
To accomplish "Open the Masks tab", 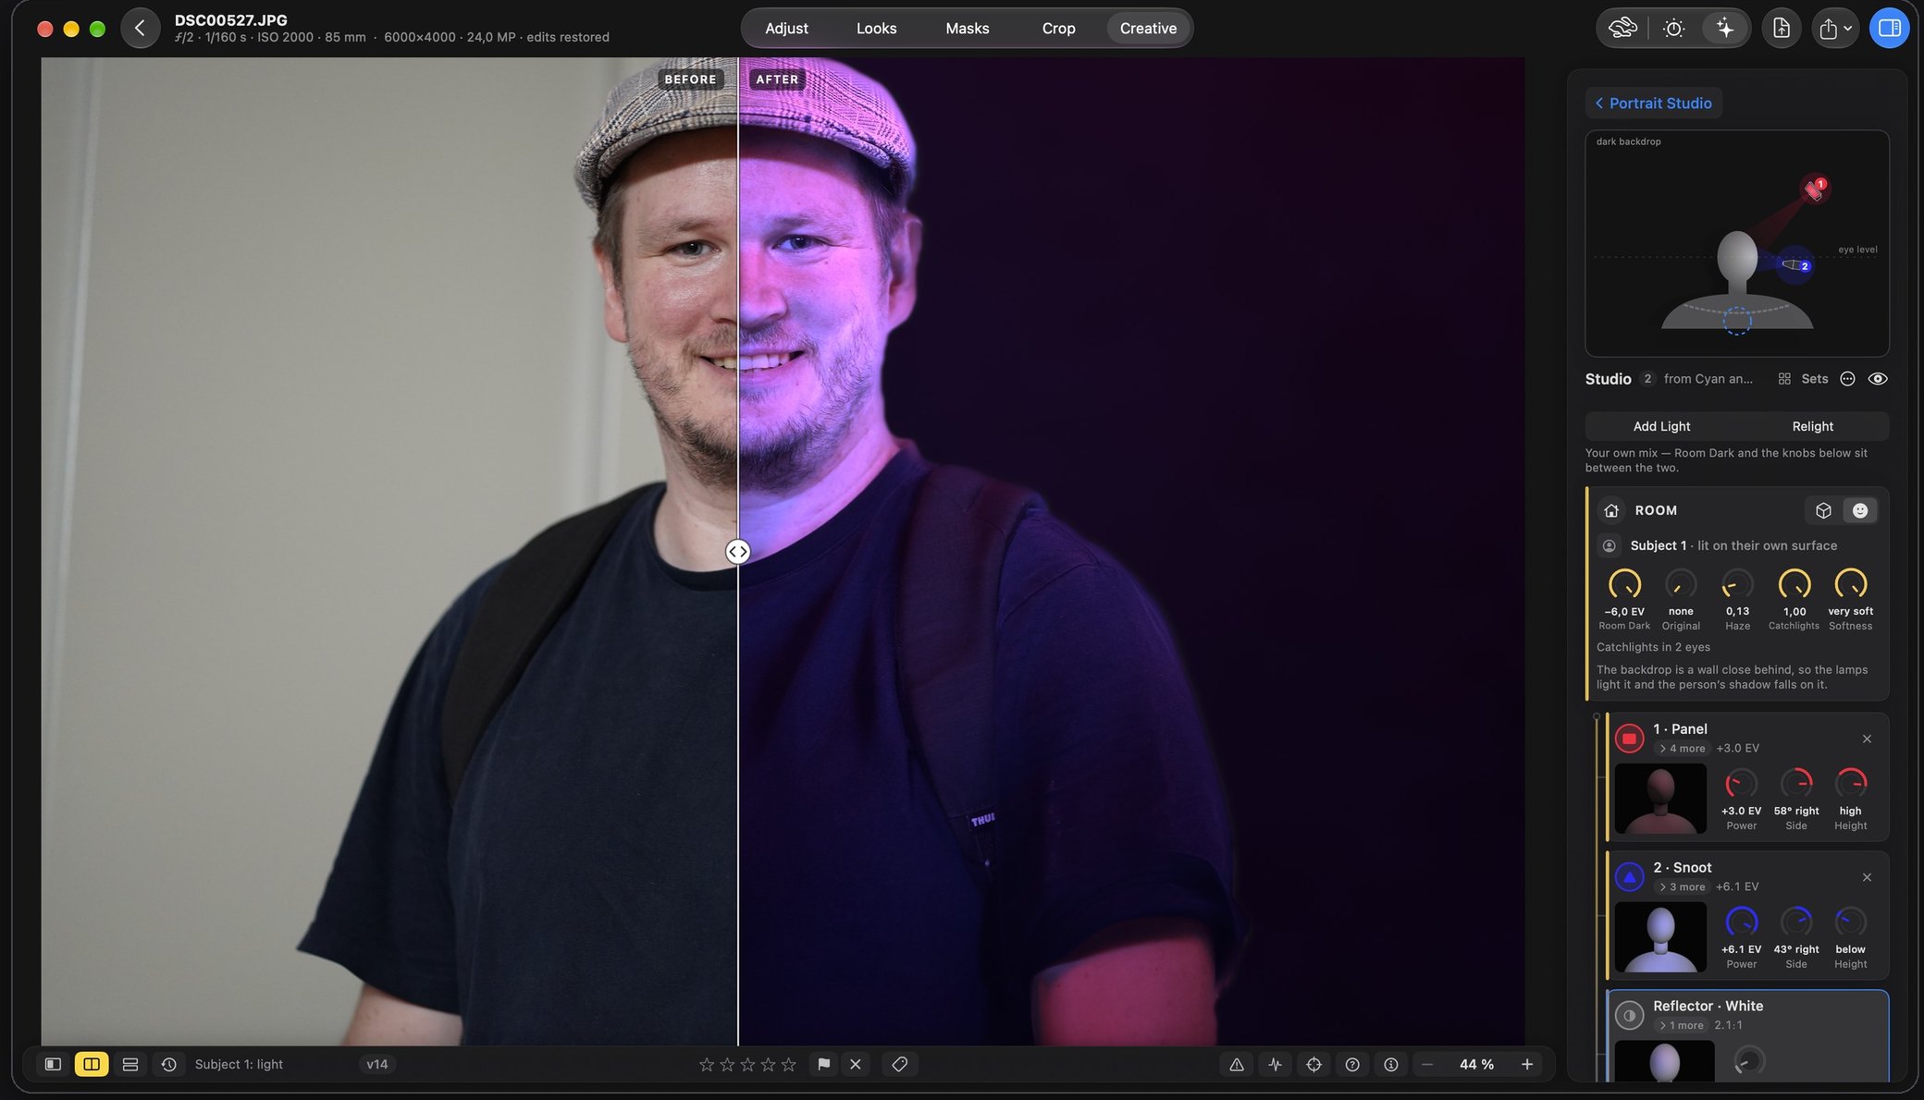I will [x=967, y=28].
